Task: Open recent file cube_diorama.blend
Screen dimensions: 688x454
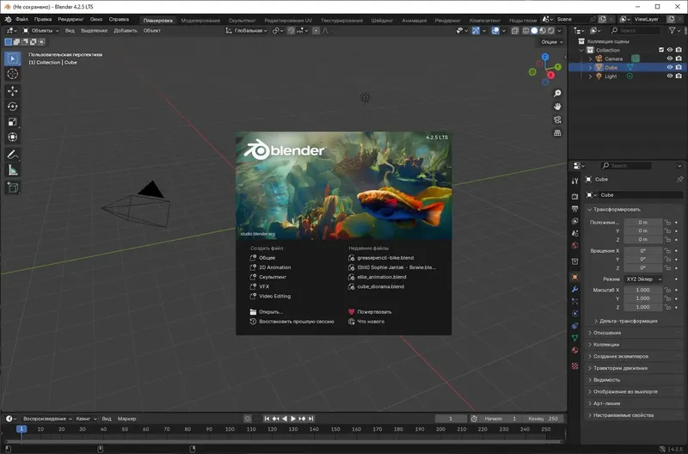Action: click(379, 286)
